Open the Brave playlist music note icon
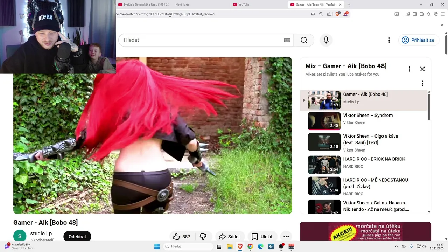Screen dimensions: 448x252 408,14
